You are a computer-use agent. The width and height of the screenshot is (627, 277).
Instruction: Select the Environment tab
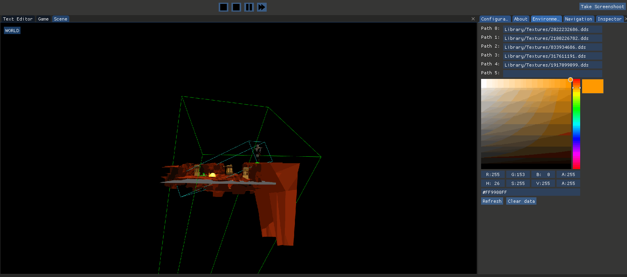pos(546,19)
